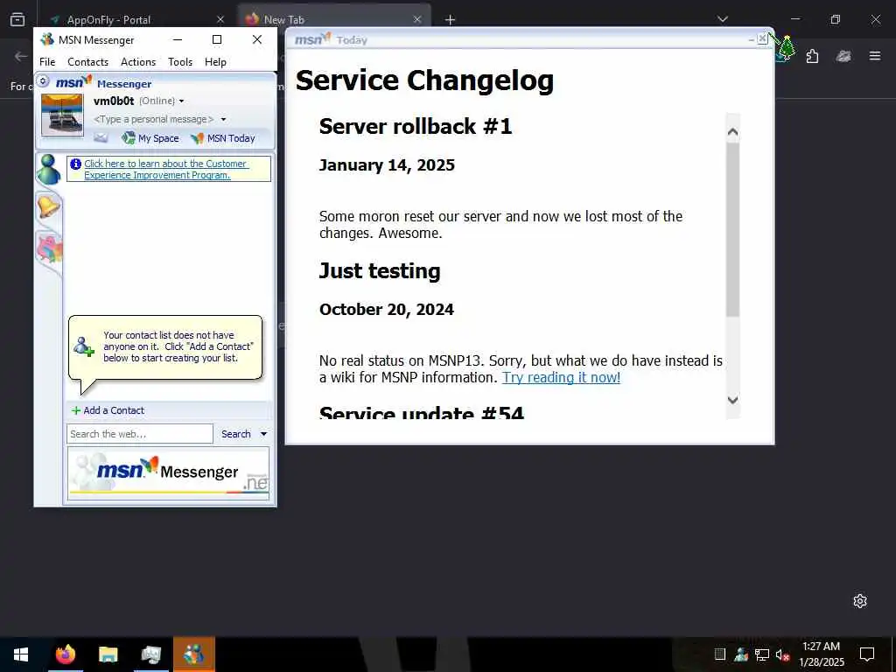Open My Space in MSN Messenger

point(150,137)
